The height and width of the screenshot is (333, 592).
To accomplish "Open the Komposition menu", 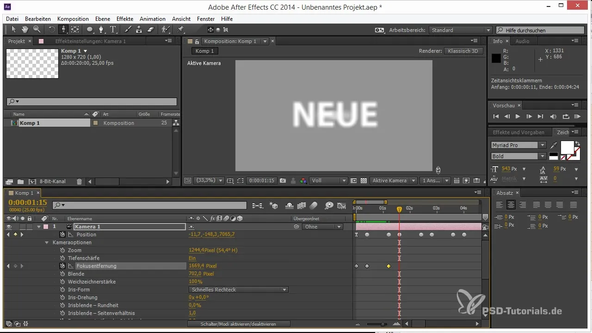I will click(73, 19).
